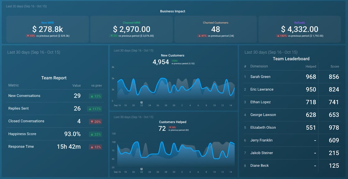The image size is (348, 179).
Task: Select the Diane Beck leaderboard row
Action: click(x=259, y=166)
